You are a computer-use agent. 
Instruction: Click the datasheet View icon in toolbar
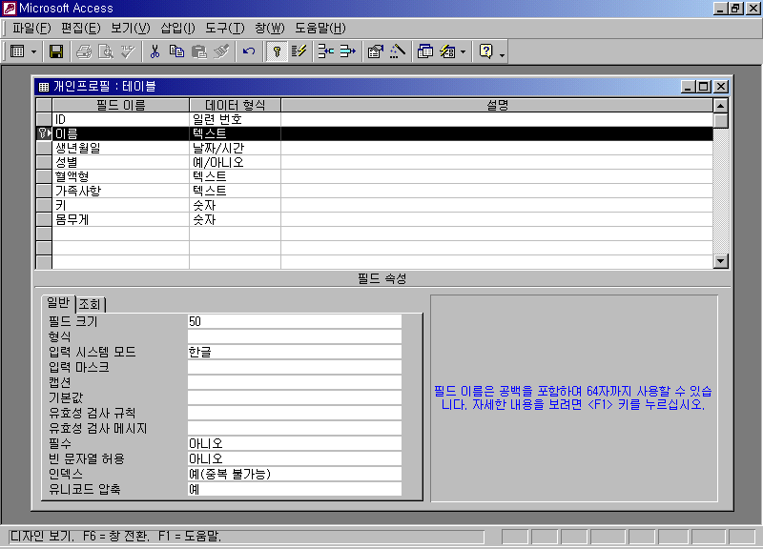17,51
